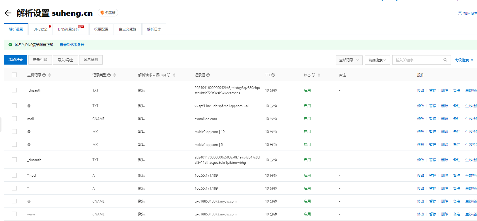Open the 解析日志 tab

point(154,29)
